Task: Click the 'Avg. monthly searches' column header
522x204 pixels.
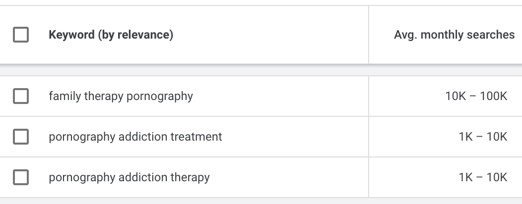Action: pyautogui.click(x=454, y=35)
